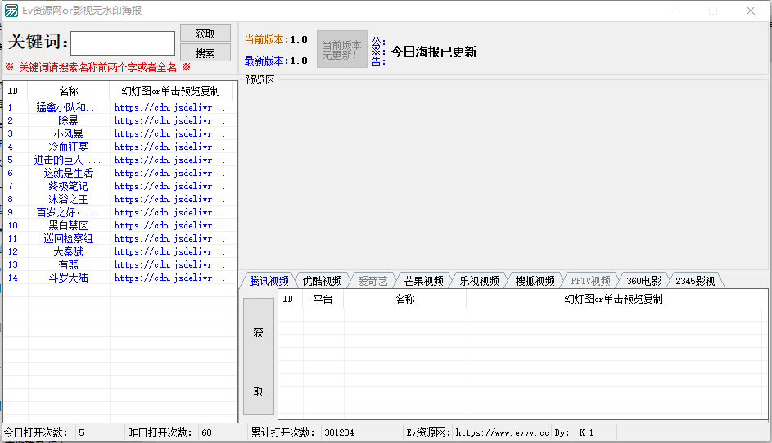Close the Ev资源网 window
The width and height of the screenshot is (772, 443).
click(x=751, y=11)
